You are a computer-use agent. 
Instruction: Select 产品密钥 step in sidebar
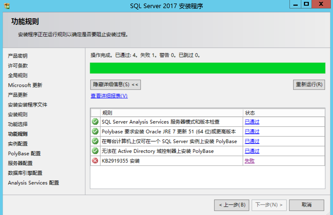18,56
